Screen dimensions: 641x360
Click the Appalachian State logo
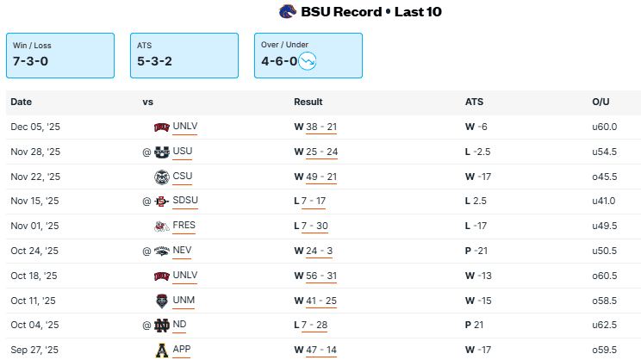(161, 351)
